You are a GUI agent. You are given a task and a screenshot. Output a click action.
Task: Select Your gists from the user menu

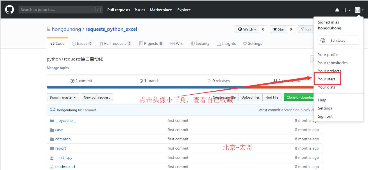(326, 87)
